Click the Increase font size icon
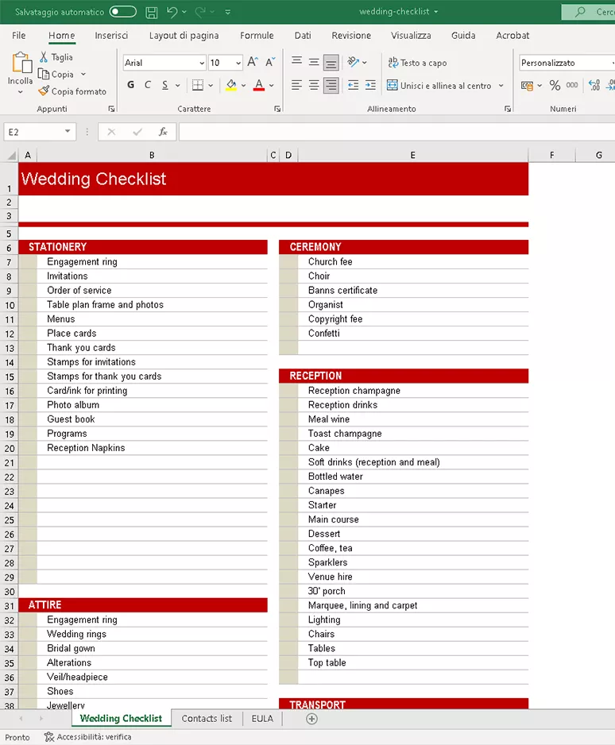Screen dimensions: 615x745 point(253,62)
